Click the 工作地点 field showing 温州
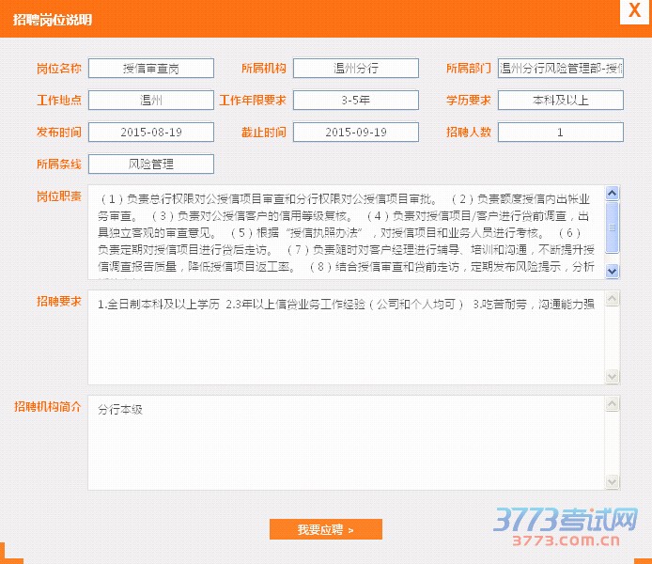652x564 pixels. (x=150, y=101)
